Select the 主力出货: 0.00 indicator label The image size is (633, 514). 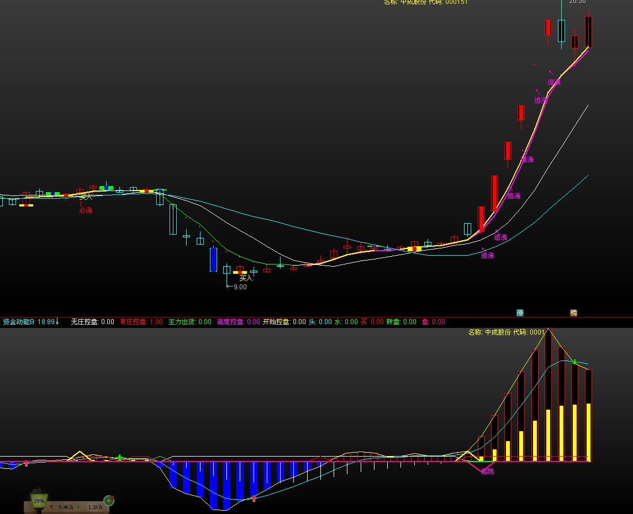point(190,321)
